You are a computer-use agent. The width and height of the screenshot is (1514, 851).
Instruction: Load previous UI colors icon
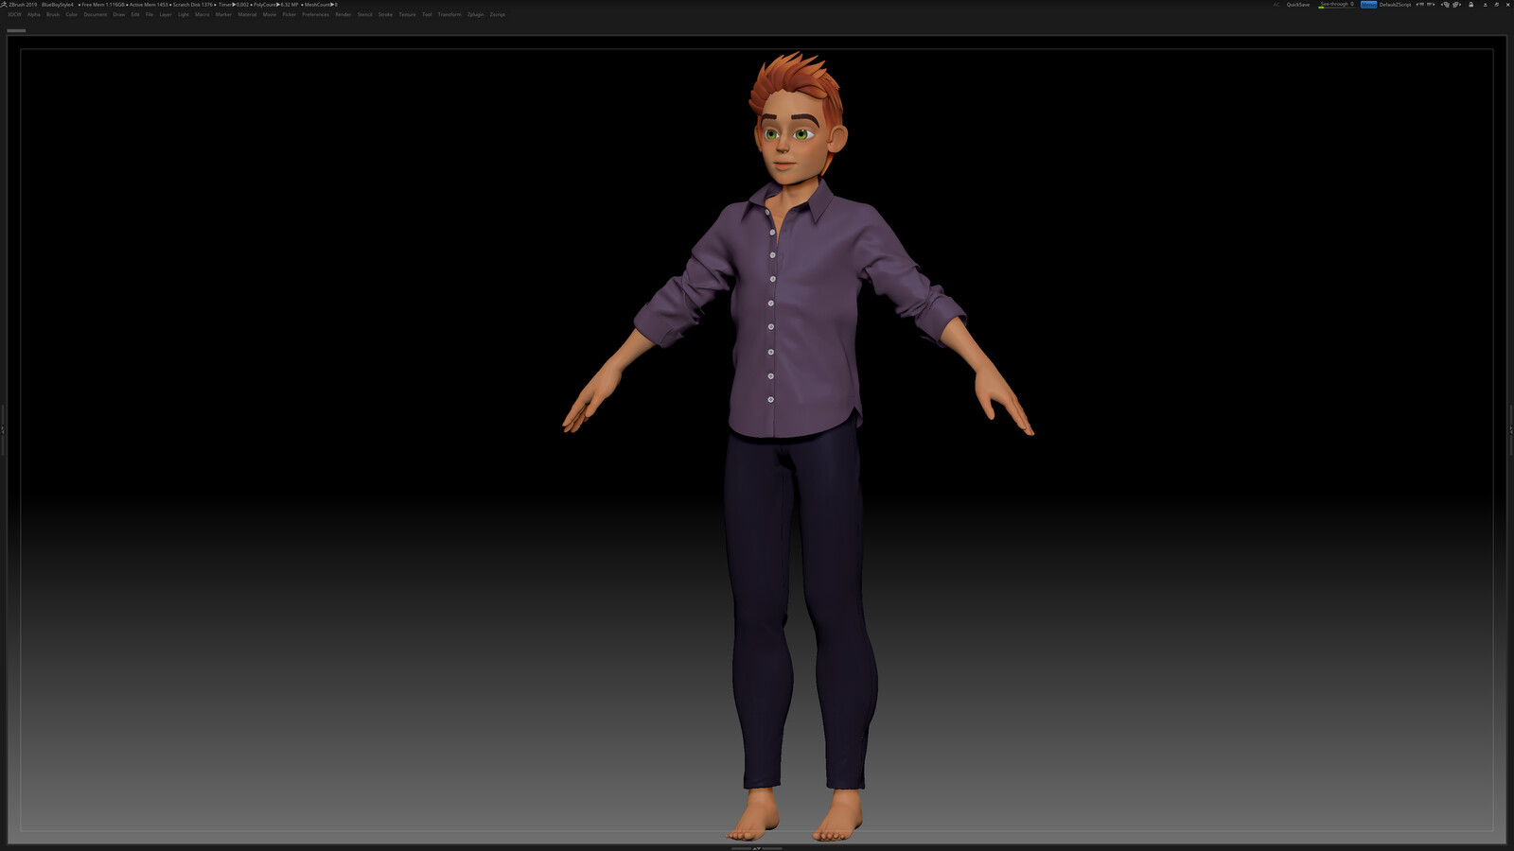click(1445, 5)
